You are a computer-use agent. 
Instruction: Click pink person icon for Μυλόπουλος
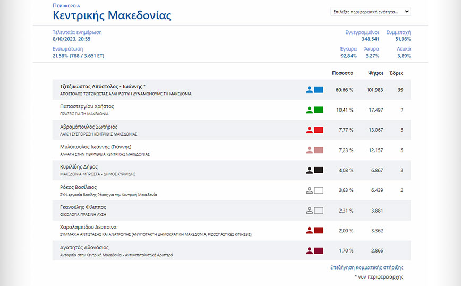309,150
